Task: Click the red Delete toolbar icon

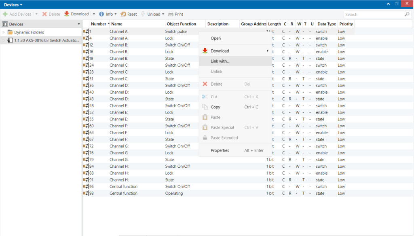Action: click(x=45, y=14)
